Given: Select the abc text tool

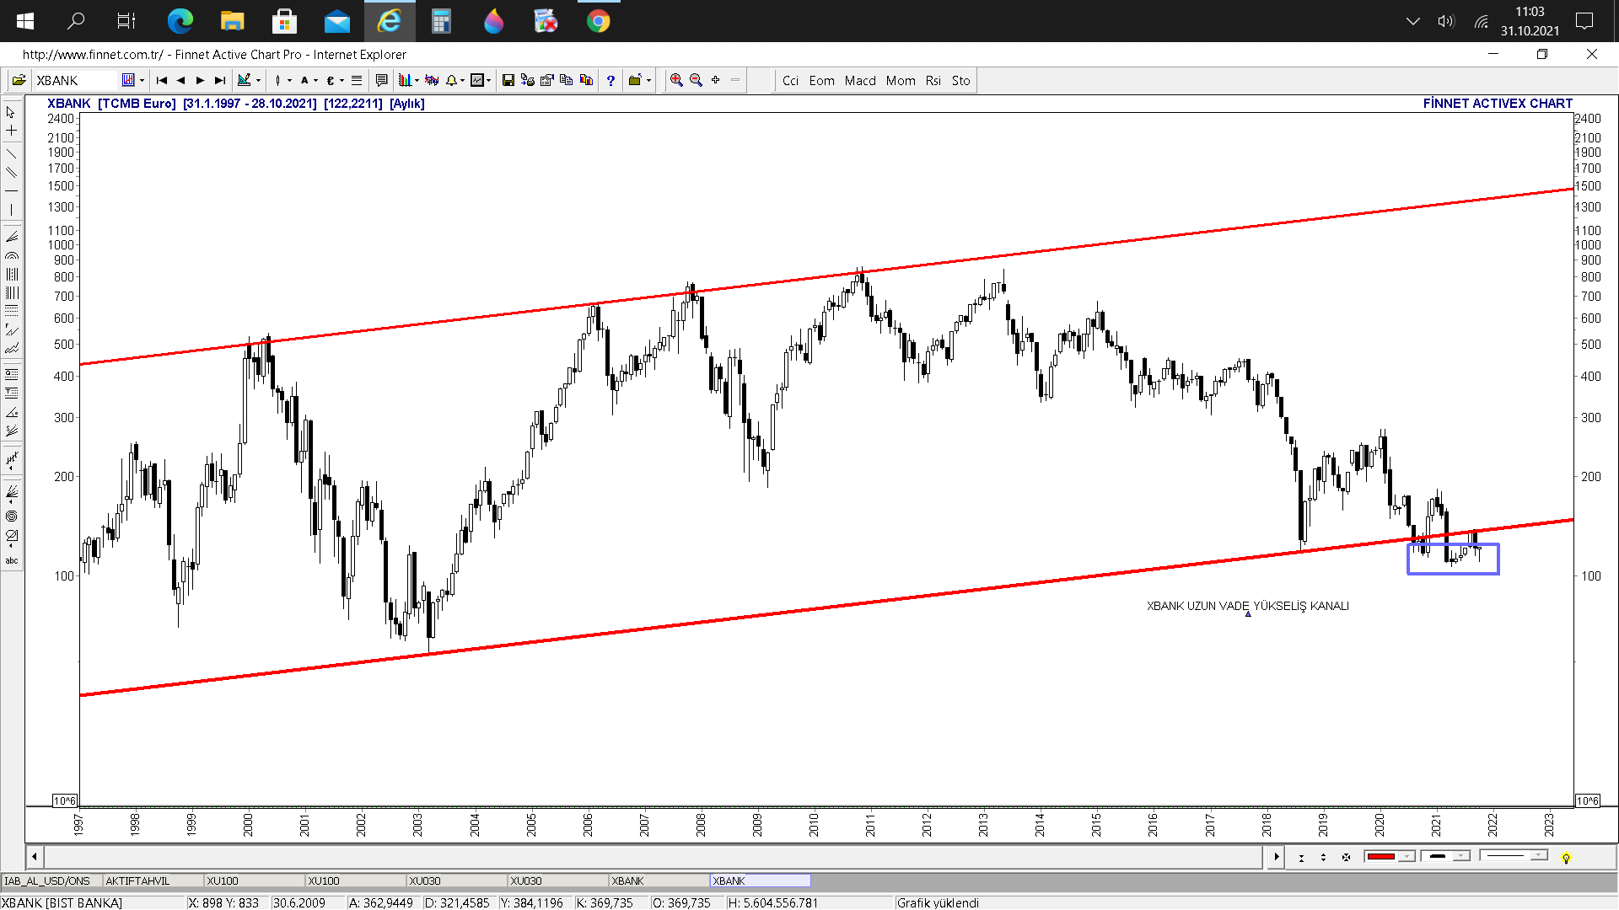Looking at the screenshot, I should (12, 560).
